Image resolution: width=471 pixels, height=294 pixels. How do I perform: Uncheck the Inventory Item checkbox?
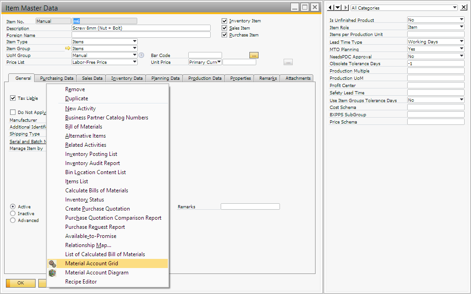pos(224,21)
